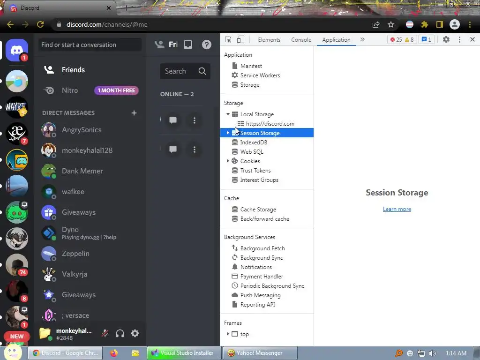The width and height of the screenshot is (480, 360).
Task: Open Chrome extensions puzzle icon
Action: pyautogui.click(x=425, y=24)
